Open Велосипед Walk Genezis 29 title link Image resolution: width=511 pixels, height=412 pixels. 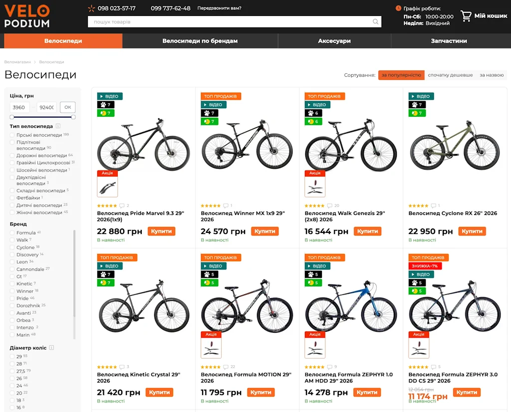tap(345, 216)
